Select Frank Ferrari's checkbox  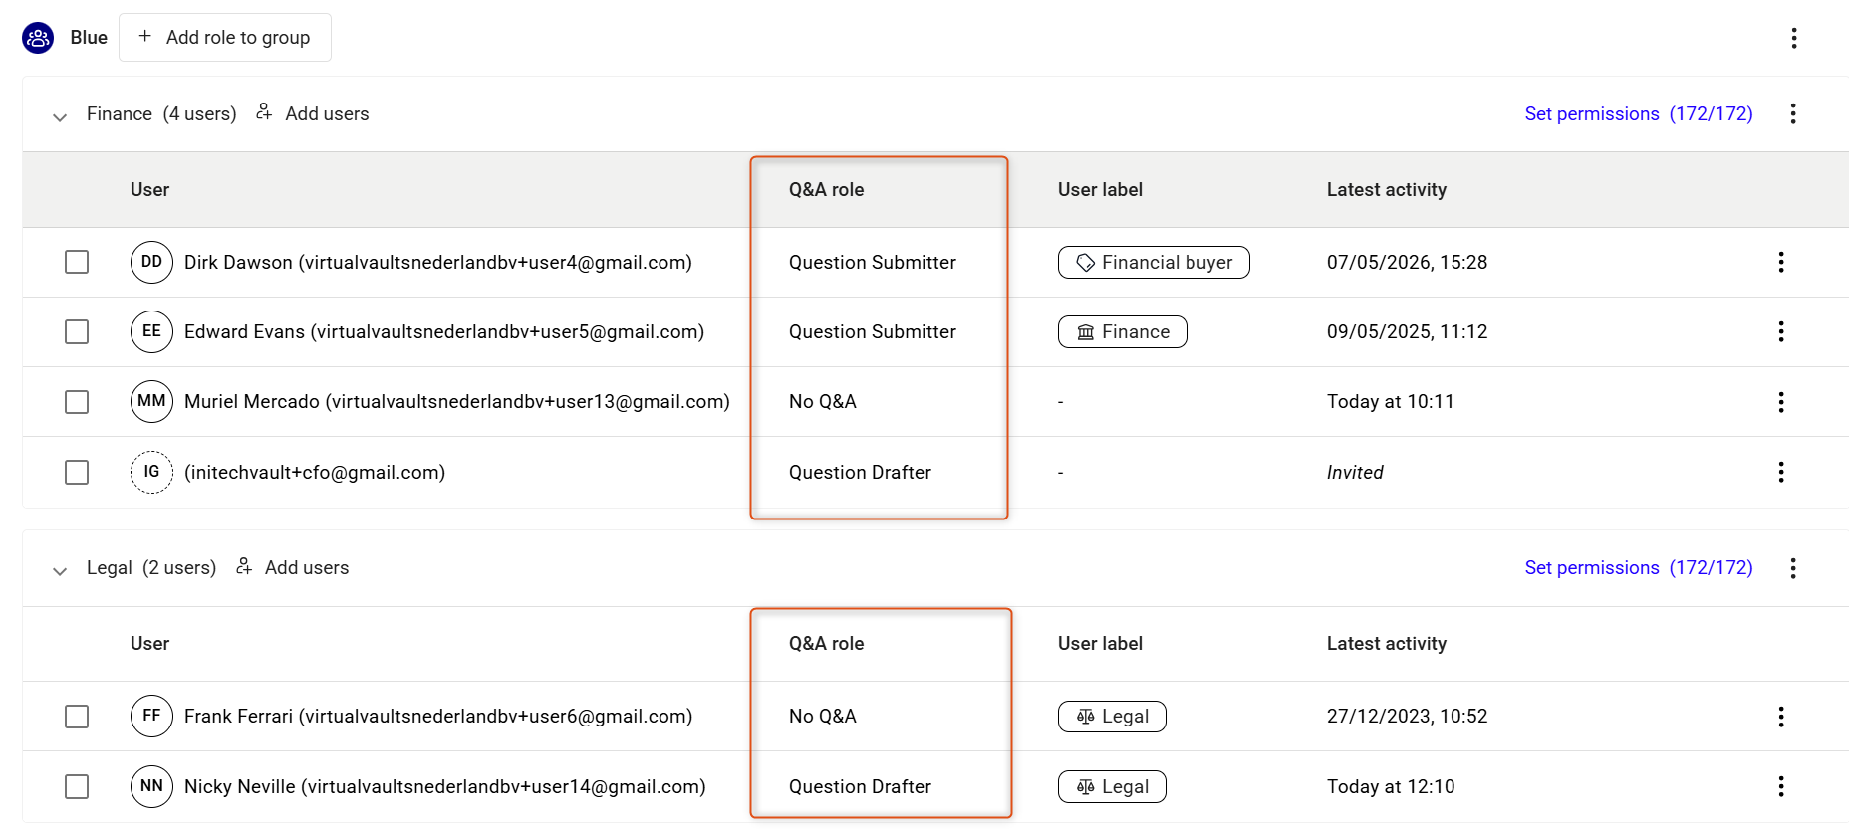pyautogui.click(x=77, y=717)
